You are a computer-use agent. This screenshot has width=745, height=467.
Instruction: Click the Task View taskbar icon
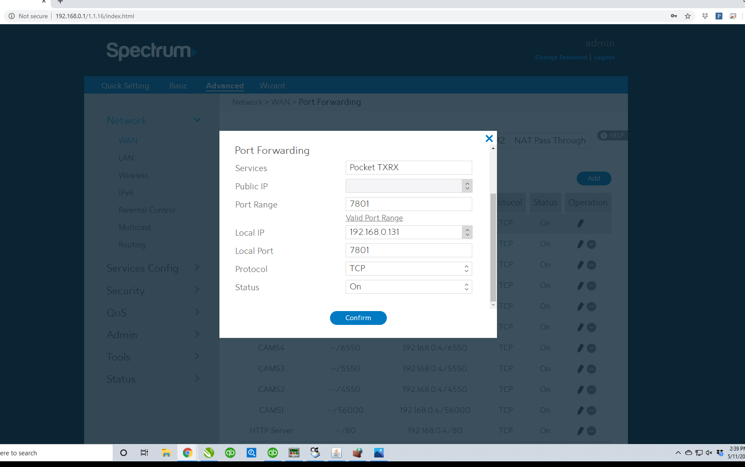click(144, 453)
